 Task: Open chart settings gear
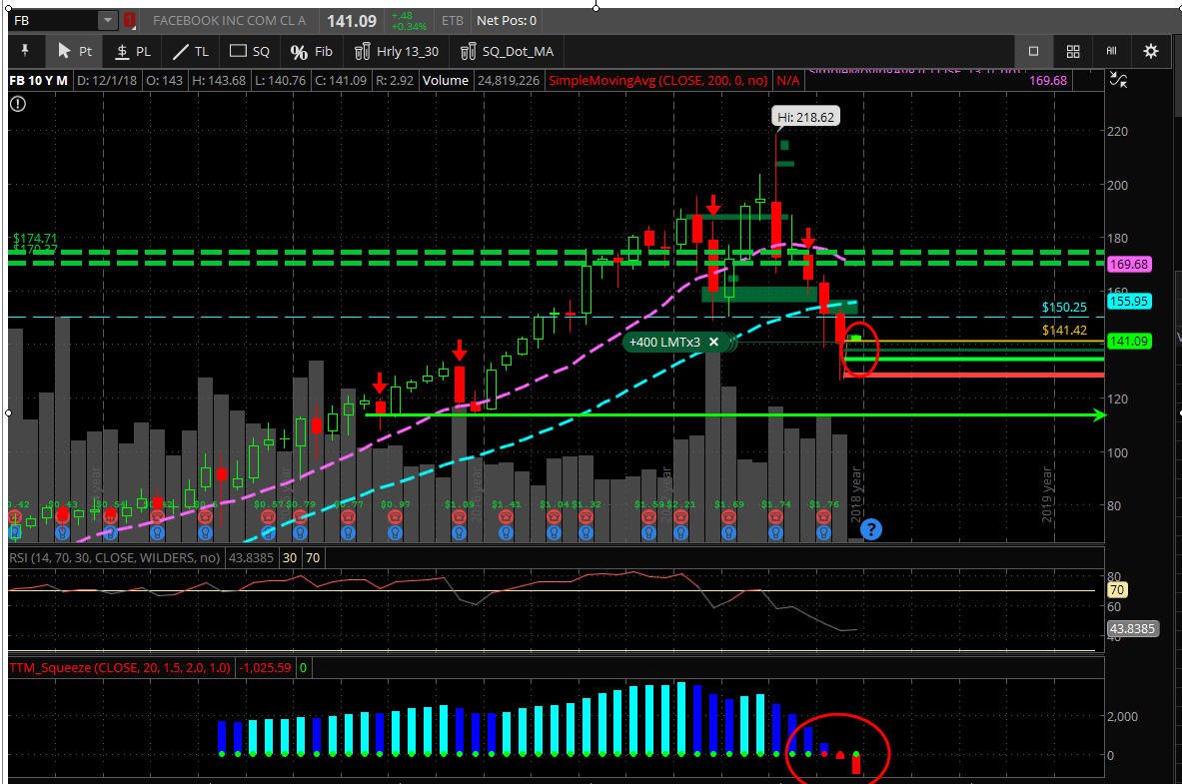[1150, 51]
